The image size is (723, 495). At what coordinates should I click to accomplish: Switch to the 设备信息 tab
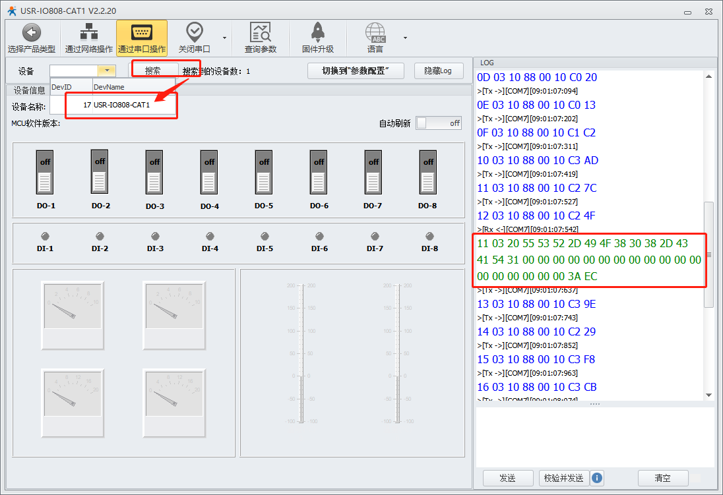[x=29, y=90]
